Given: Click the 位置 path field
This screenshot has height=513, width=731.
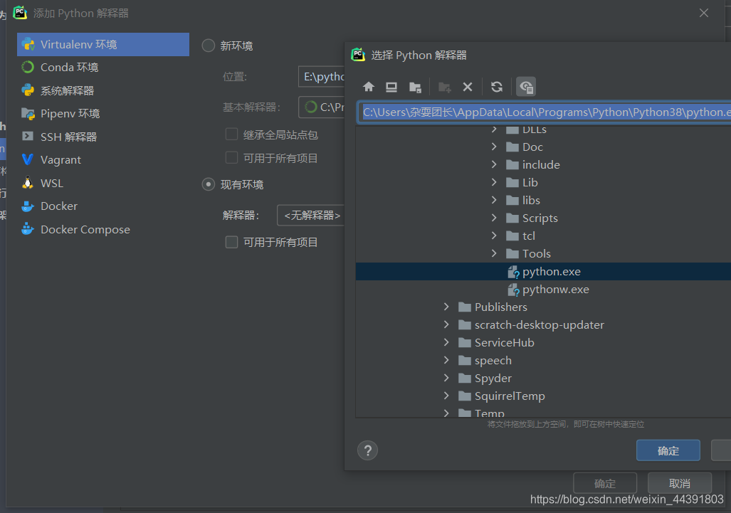Looking at the screenshot, I should click(322, 76).
